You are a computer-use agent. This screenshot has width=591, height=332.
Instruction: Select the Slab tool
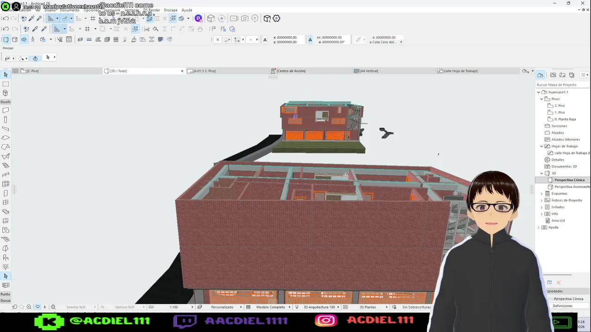[x=6, y=138]
